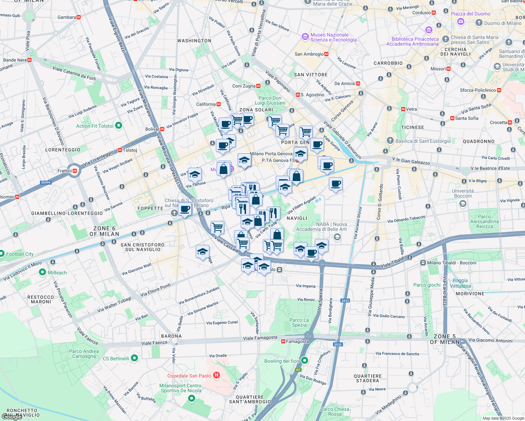Viewport: 525px width, 421px height.
Task: Select the NABA Nuova Accademia school pin
Action: click(x=337, y=237)
